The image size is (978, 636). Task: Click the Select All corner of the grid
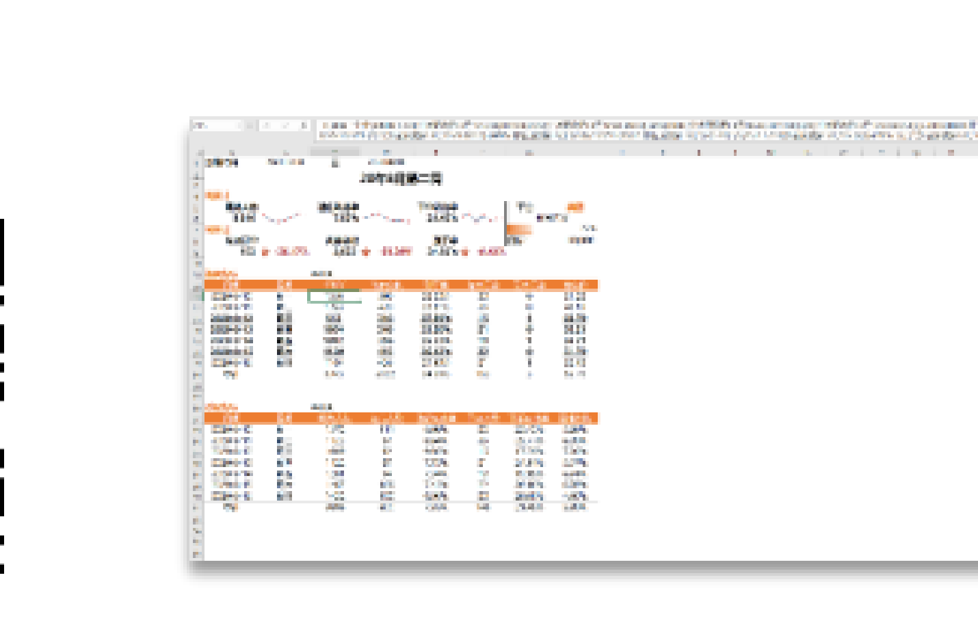(198, 153)
